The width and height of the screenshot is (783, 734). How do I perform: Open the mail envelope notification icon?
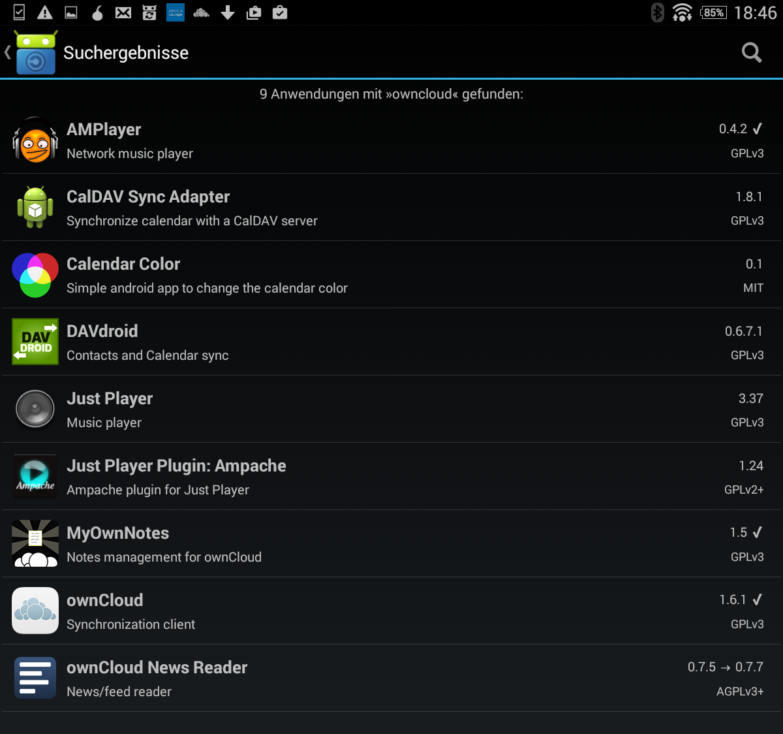pyautogui.click(x=123, y=12)
